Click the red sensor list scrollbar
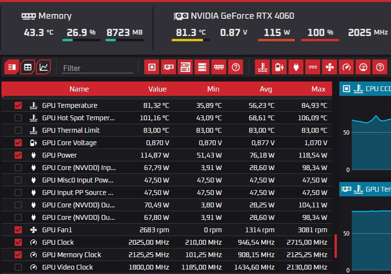This screenshot has height=274, width=391. [x=335, y=246]
